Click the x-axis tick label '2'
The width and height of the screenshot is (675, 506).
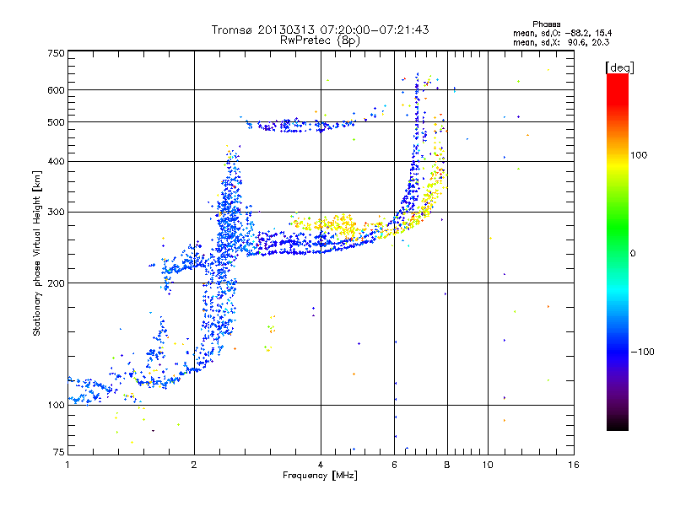tap(194, 465)
